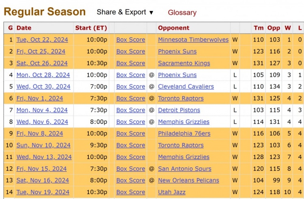
Task: Open Box Score for the Cleveland Cavaliers game
Action: point(131,87)
